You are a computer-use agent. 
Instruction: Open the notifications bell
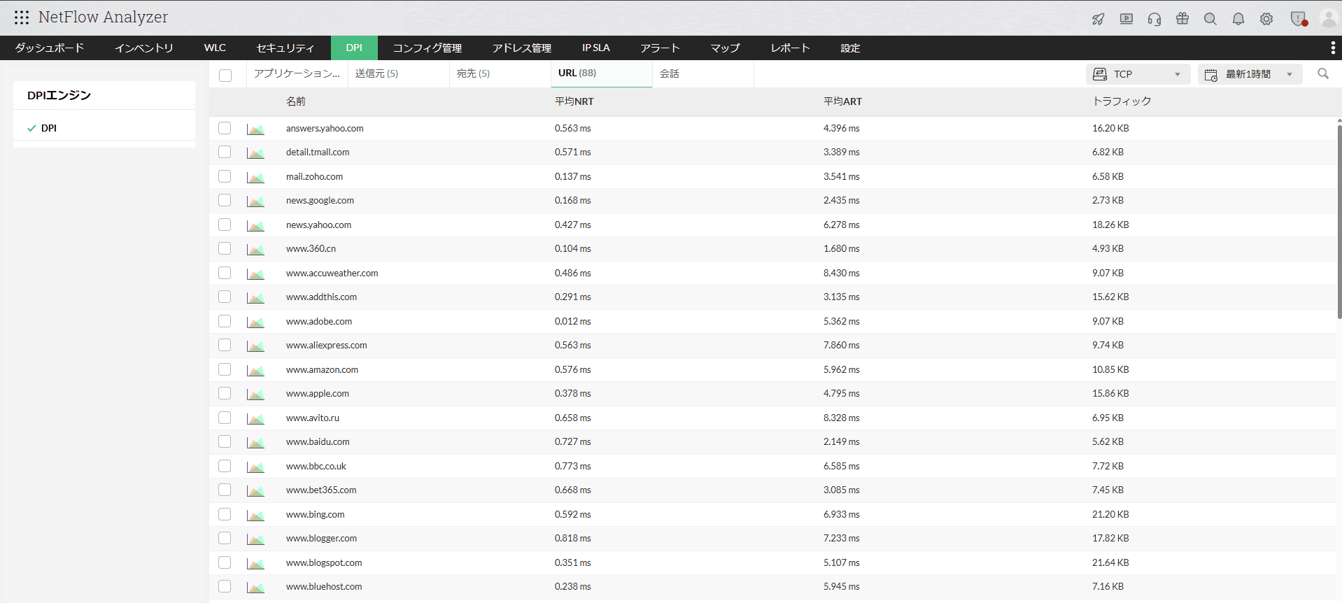pyautogui.click(x=1238, y=19)
